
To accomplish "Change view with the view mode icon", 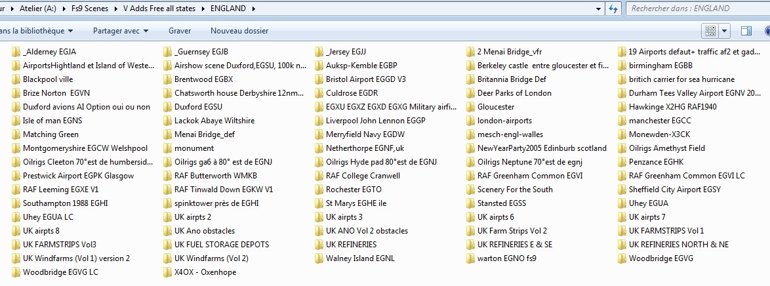I will point(710,31).
